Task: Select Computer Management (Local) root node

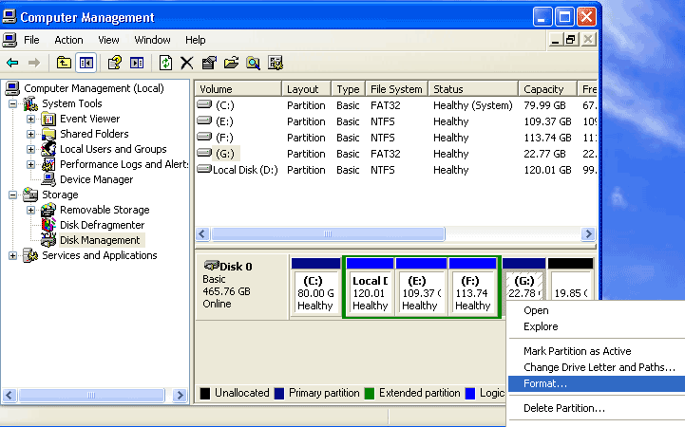Action: [94, 88]
